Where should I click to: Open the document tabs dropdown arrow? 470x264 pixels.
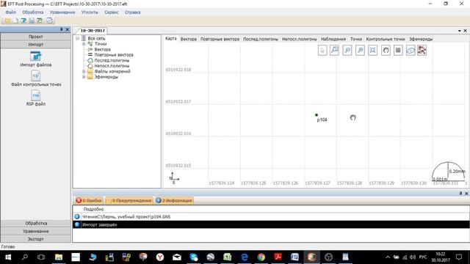[x=460, y=31]
